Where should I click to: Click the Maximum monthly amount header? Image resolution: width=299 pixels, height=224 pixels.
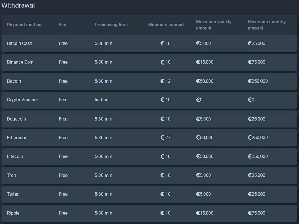point(266,25)
